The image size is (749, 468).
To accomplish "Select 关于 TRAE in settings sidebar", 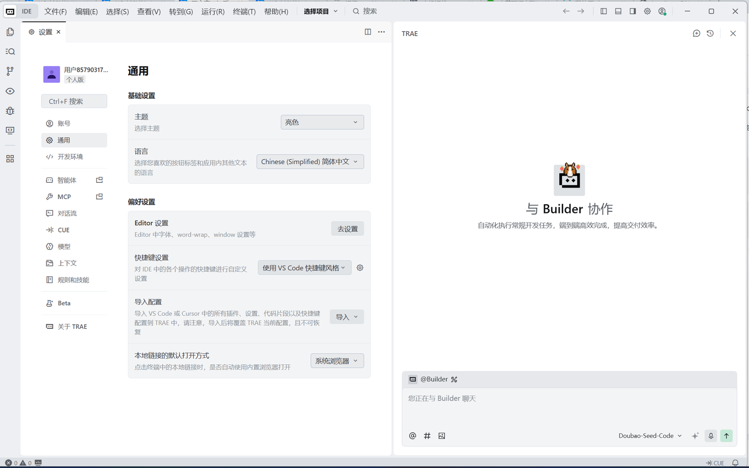I will click(74, 326).
